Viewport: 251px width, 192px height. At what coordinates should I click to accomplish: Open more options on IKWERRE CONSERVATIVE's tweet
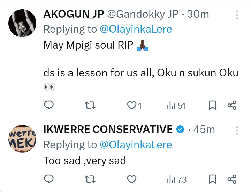(x=237, y=130)
